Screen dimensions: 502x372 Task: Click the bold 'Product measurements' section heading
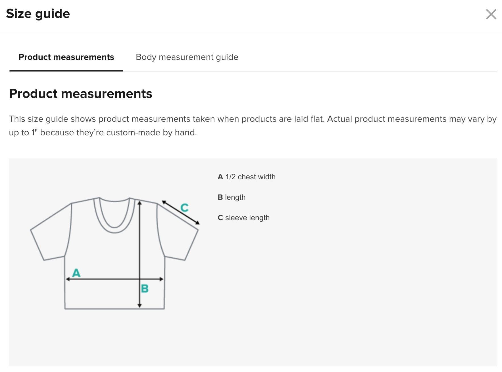[81, 94]
